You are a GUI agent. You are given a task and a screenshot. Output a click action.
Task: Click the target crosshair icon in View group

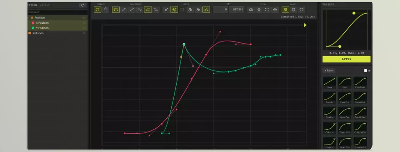point(275,10)
